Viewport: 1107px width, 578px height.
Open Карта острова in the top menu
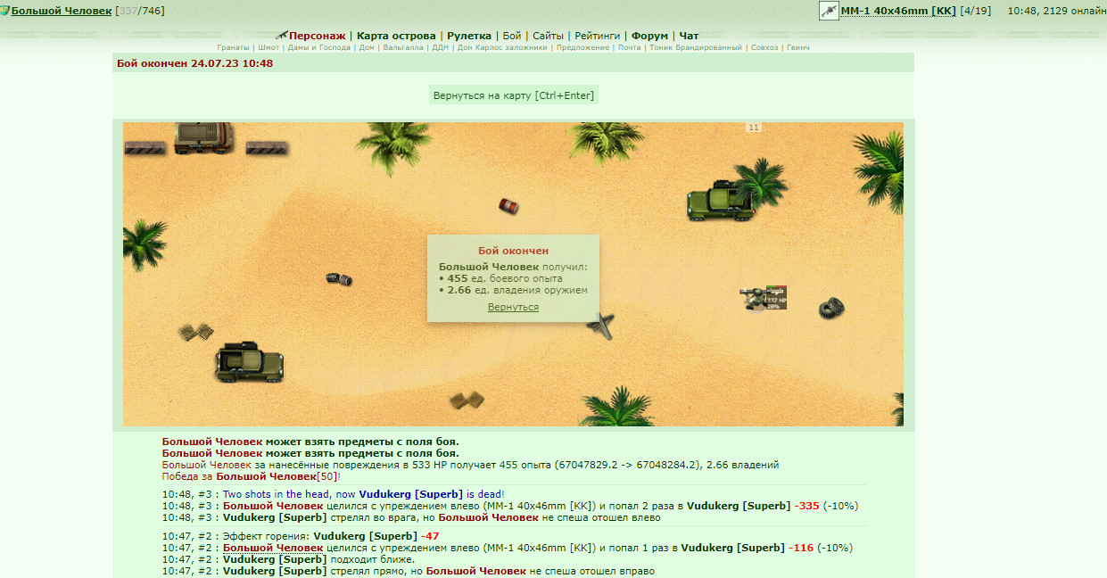[396, 36]
